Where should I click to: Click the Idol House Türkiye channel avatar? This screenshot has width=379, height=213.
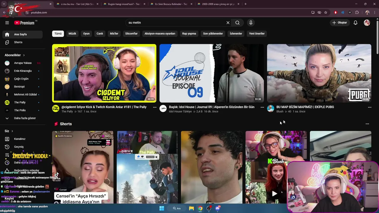[163, 109]
